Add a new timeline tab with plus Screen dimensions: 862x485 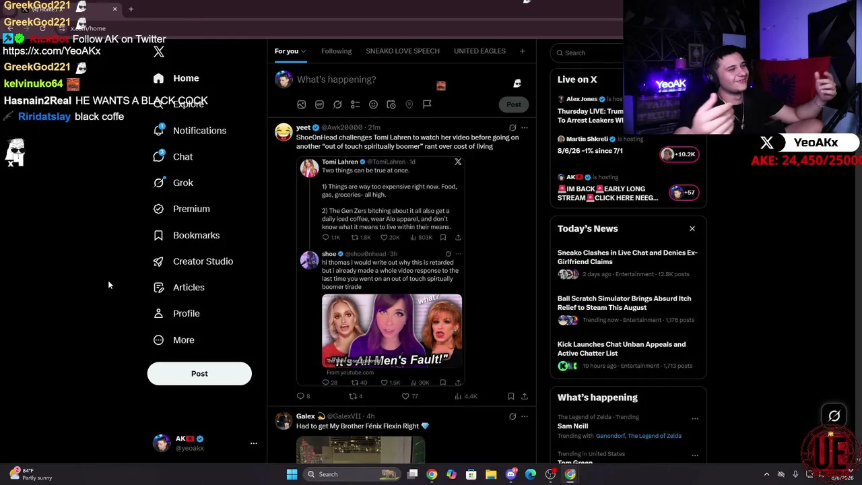pyautogui.click(x=522, y=51)
